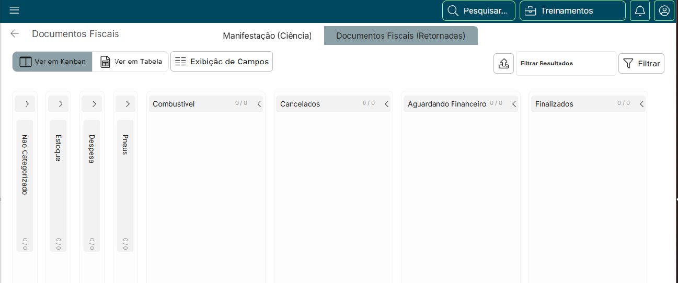Click the Filtrar Resultados input field
The image size is (678, 283).
click(x=566, y=63)
